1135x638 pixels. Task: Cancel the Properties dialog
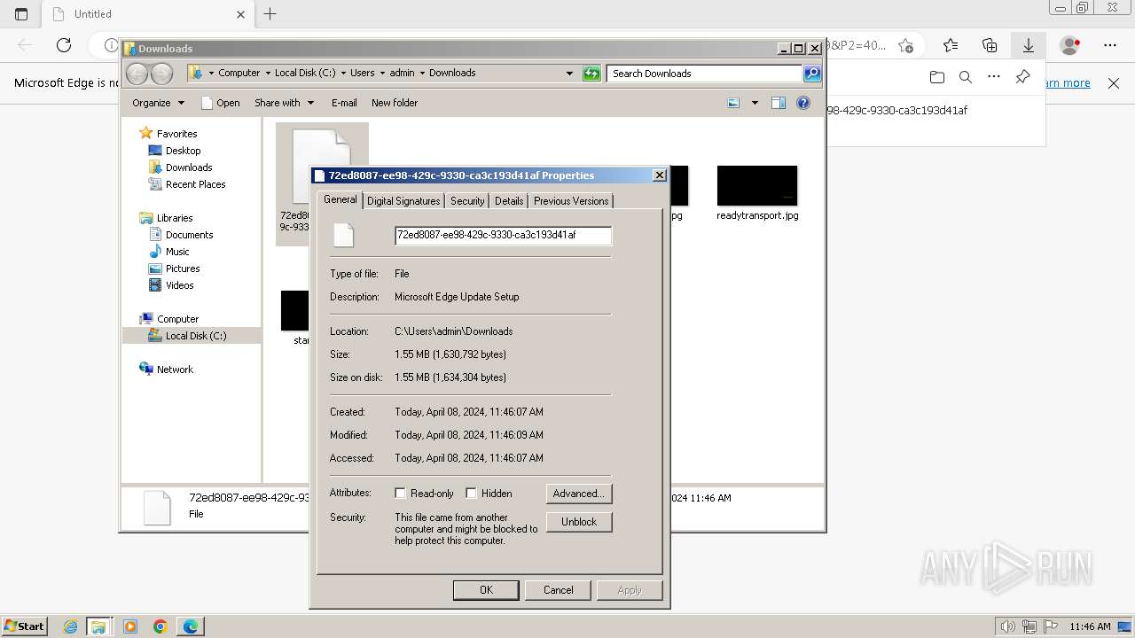coord(559,590)
